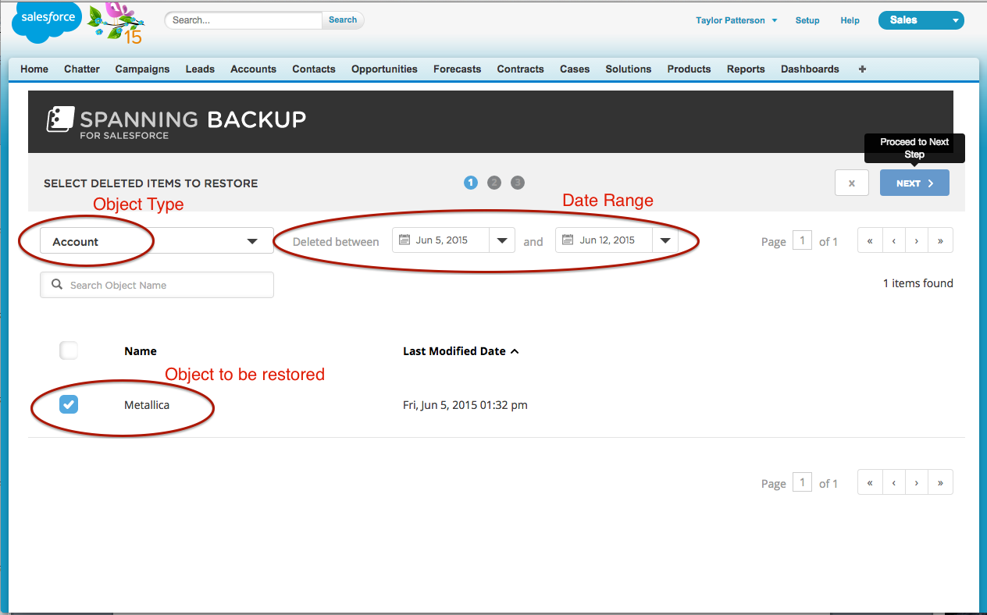The image size is (987, 615).
Task: Open the start date dropdown arrow
Action: coord(502,240)
